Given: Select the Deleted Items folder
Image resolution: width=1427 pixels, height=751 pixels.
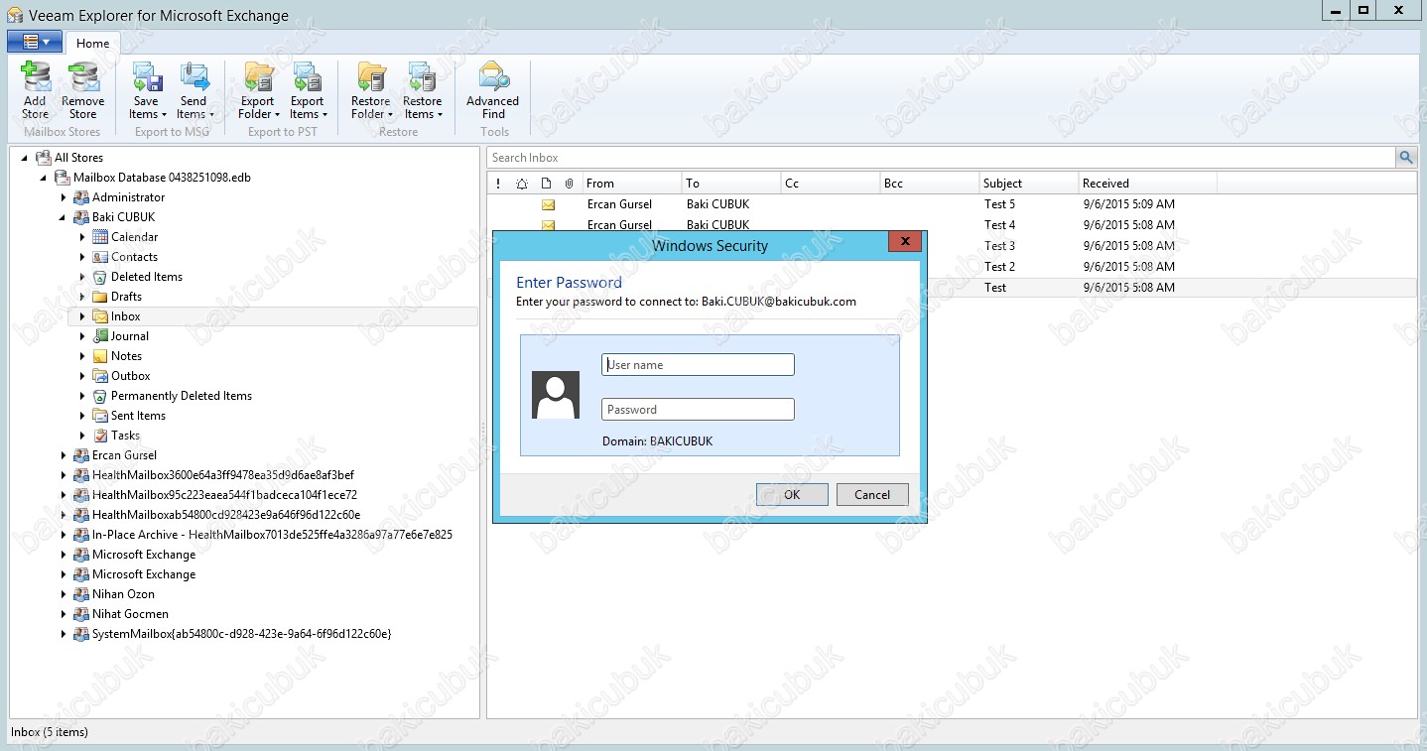Looking at the screenshot, I should click(x=147, y=277).
